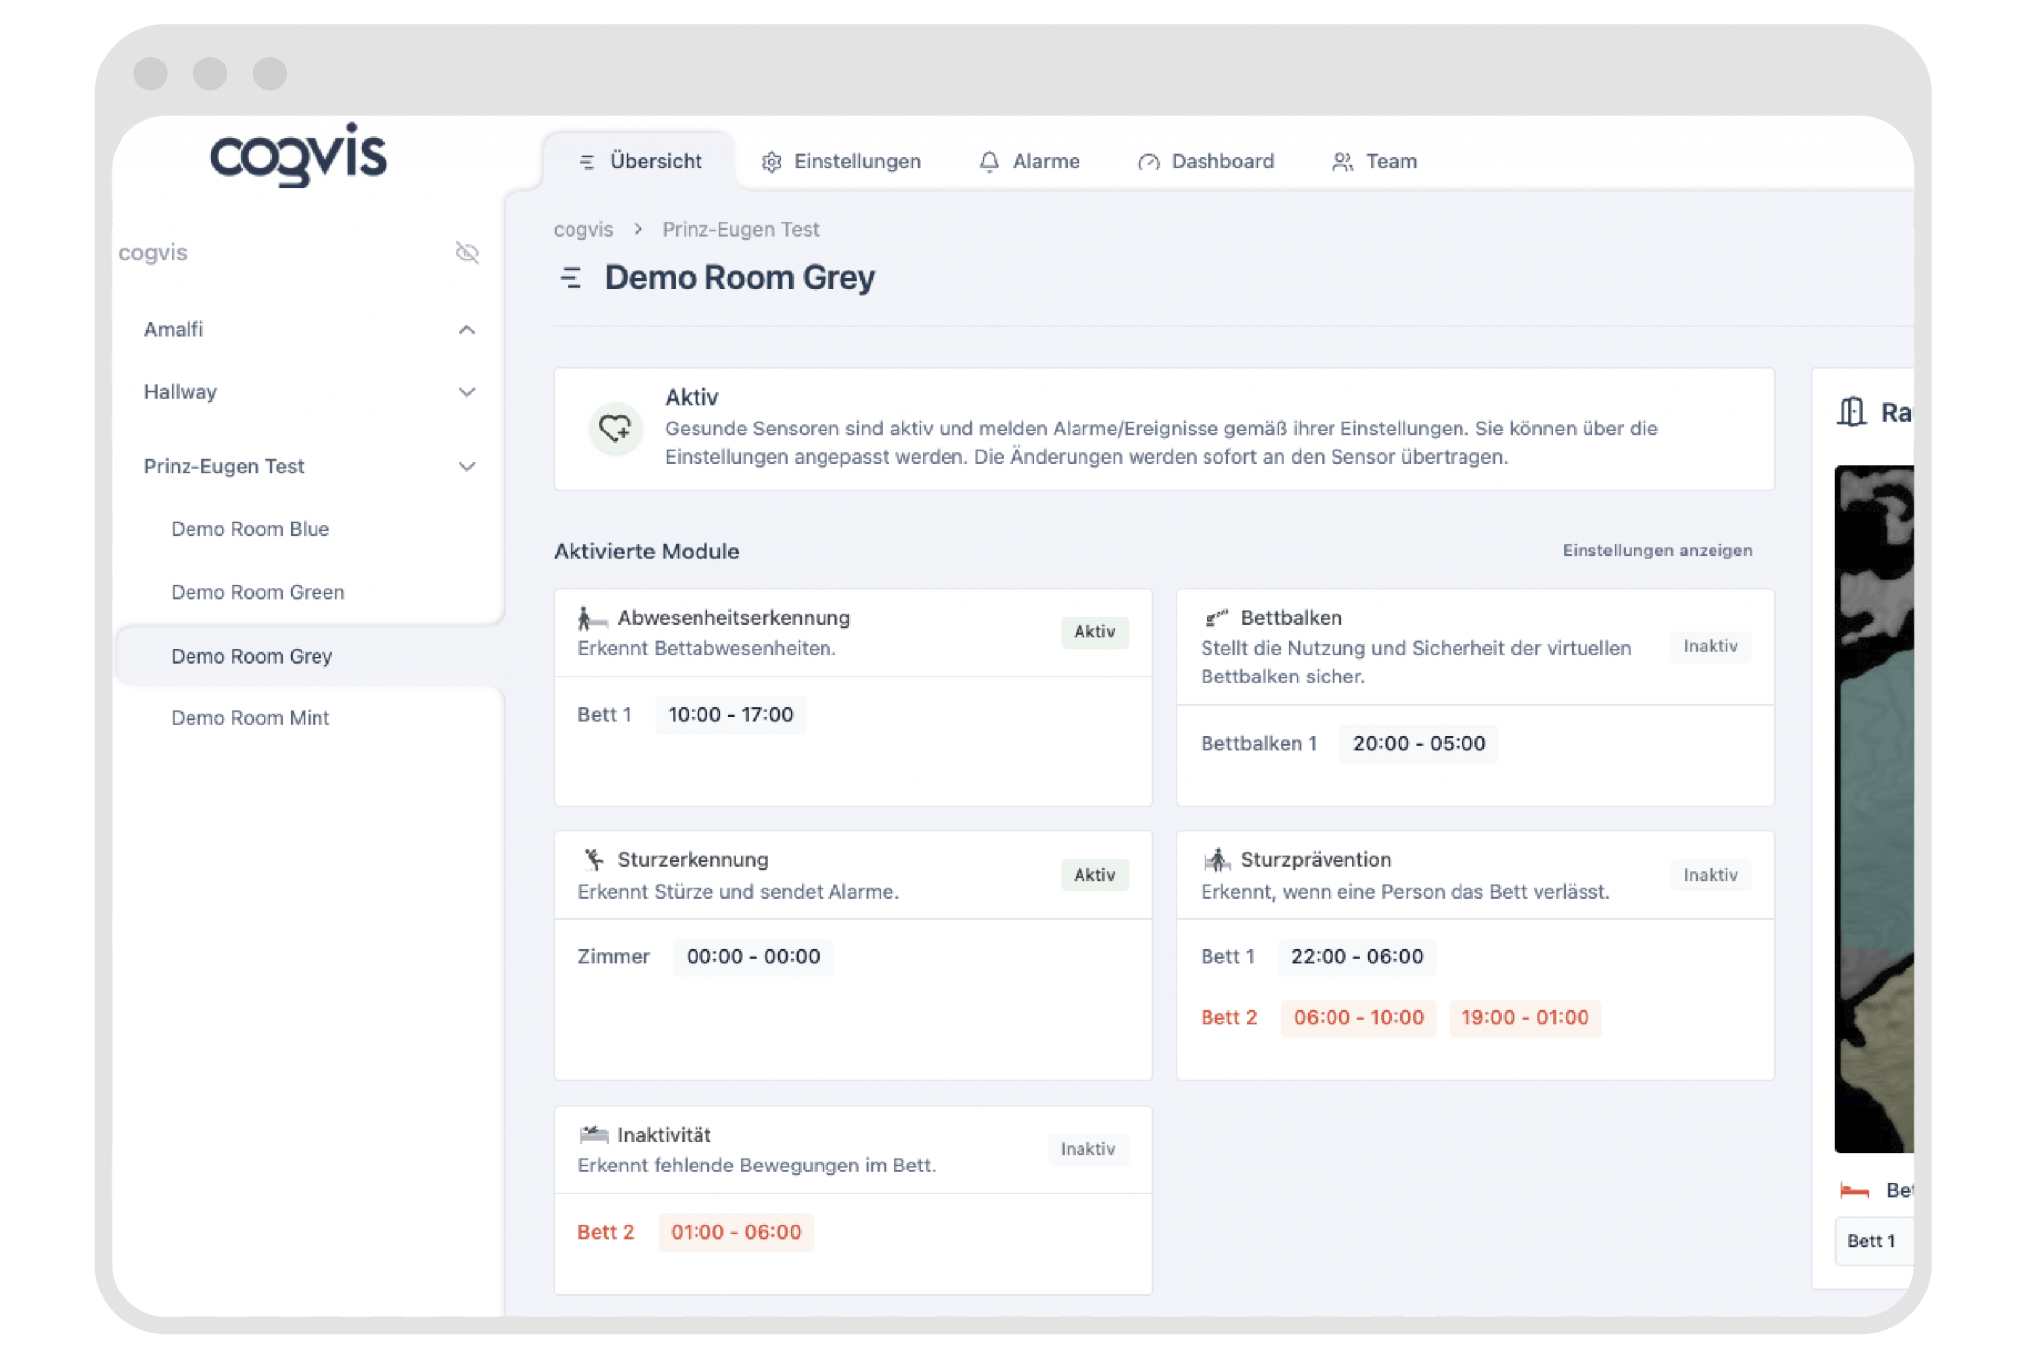Click Prinz-Eugen Test breadcrumb link
The width and height of the screenshot is (2032, 1355).
click(x=740, y=230)
